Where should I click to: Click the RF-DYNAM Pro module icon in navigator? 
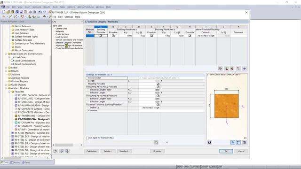click(16, 123)
